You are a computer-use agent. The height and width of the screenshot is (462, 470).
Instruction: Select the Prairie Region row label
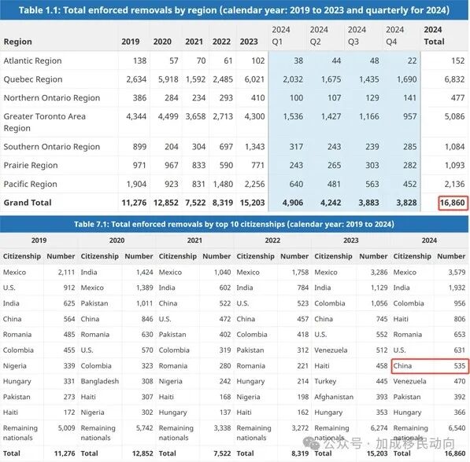(31, 165)
